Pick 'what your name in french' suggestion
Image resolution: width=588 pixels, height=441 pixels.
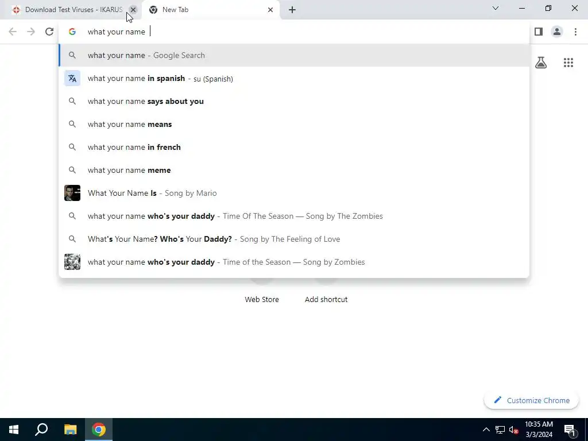pos(294,147)
